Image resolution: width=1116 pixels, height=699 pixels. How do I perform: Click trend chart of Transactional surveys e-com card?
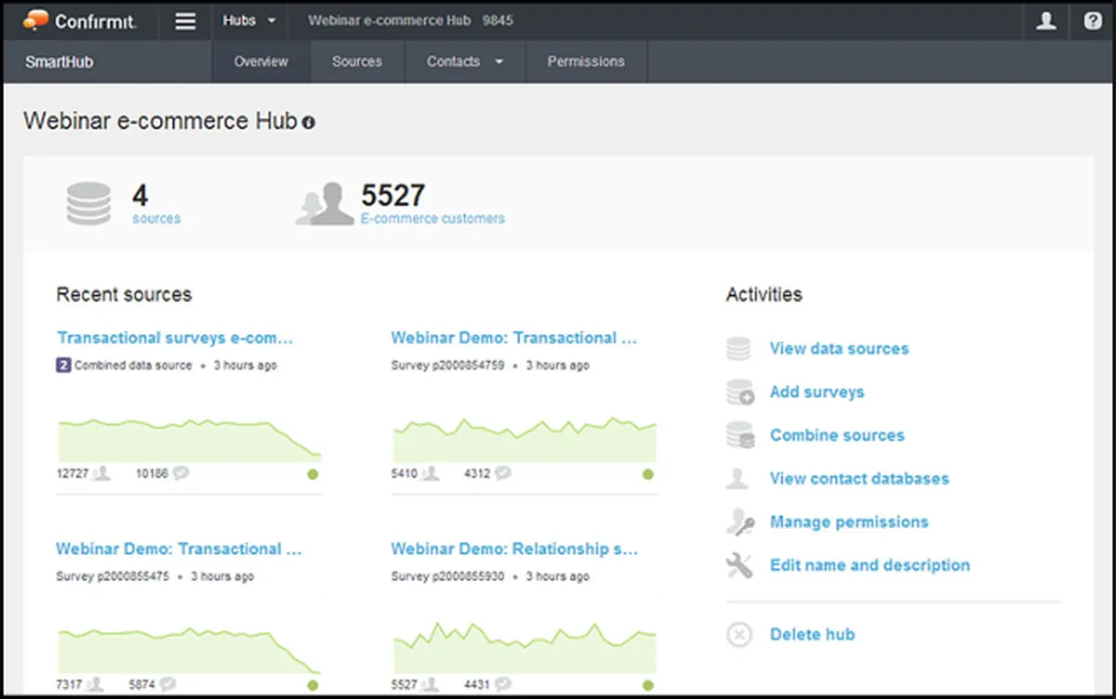click(190, 439)
